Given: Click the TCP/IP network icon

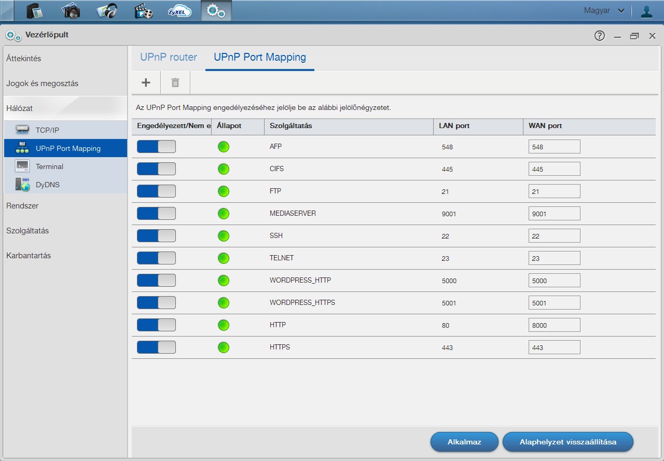Looking at the screenshot, I should pos(22,130).
